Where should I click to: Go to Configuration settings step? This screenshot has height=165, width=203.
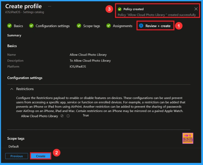[49, 26]
